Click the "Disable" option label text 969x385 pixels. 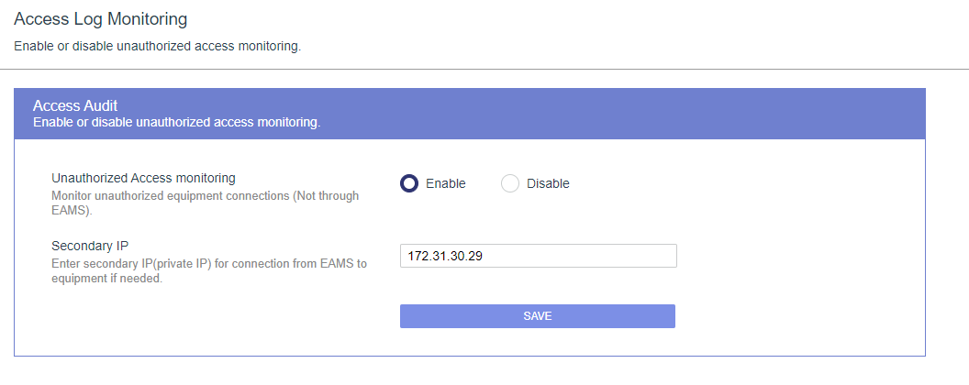tap(548, 183)
